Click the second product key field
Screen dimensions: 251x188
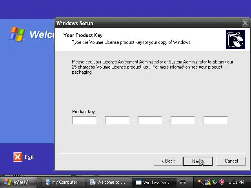(117, 120)
